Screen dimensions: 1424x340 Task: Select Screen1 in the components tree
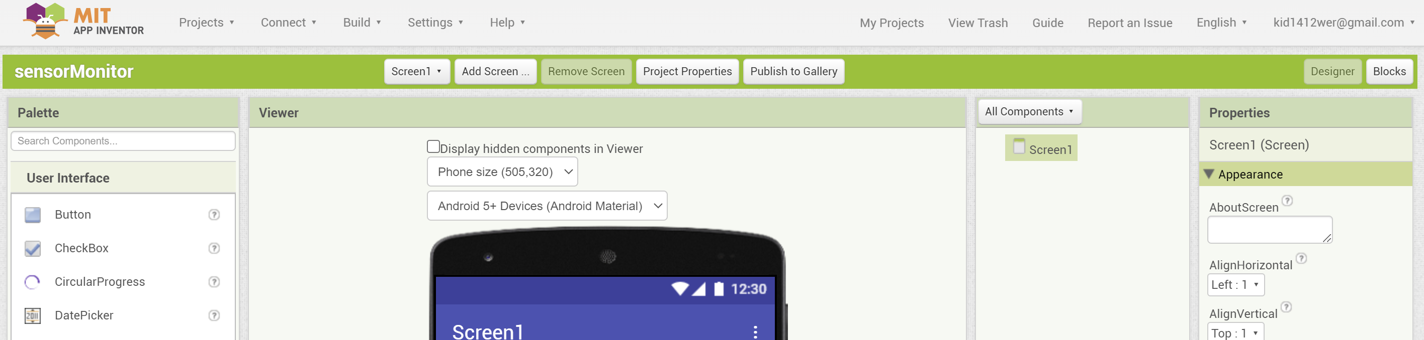point(1041,148)
